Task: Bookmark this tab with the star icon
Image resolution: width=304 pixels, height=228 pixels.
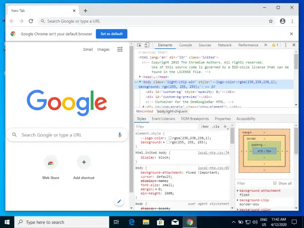Action: (x=271, y=21)
